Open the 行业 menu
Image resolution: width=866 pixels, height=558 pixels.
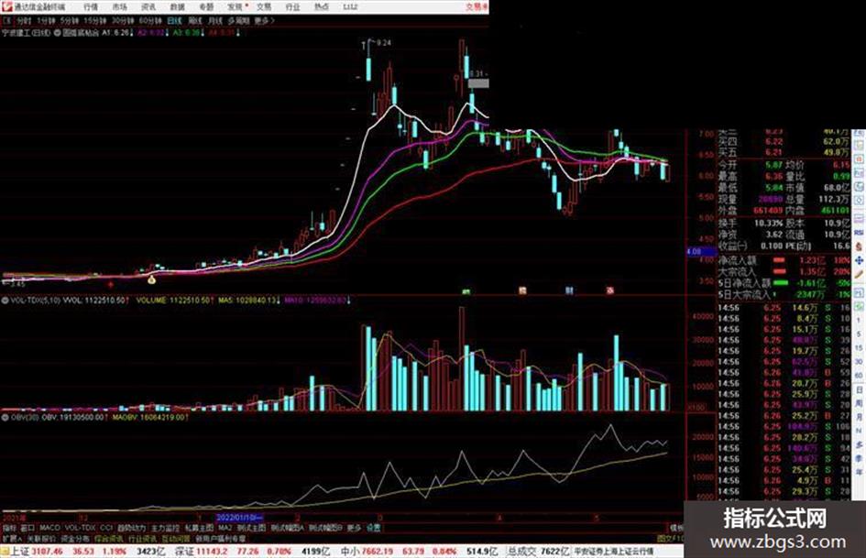pos(292,7)
